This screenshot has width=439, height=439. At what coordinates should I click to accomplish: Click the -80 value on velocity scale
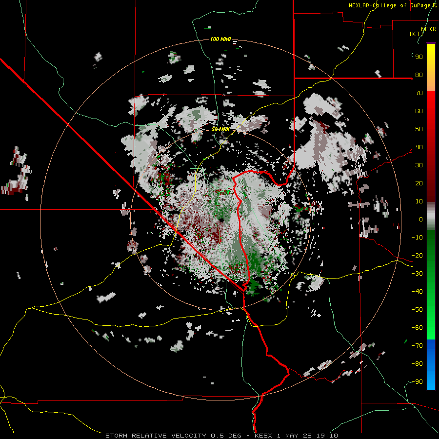coord(417,364)
